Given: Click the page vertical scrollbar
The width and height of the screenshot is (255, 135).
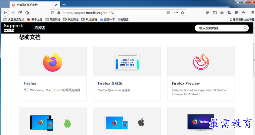Looking at the screenshot, I should pyautogui.click(x=254, y=60).
